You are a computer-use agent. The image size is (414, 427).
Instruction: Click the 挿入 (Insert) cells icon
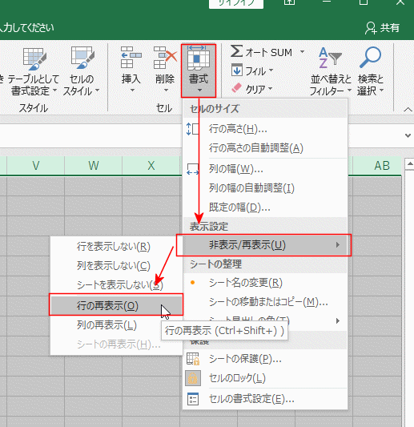pos(131,57)
